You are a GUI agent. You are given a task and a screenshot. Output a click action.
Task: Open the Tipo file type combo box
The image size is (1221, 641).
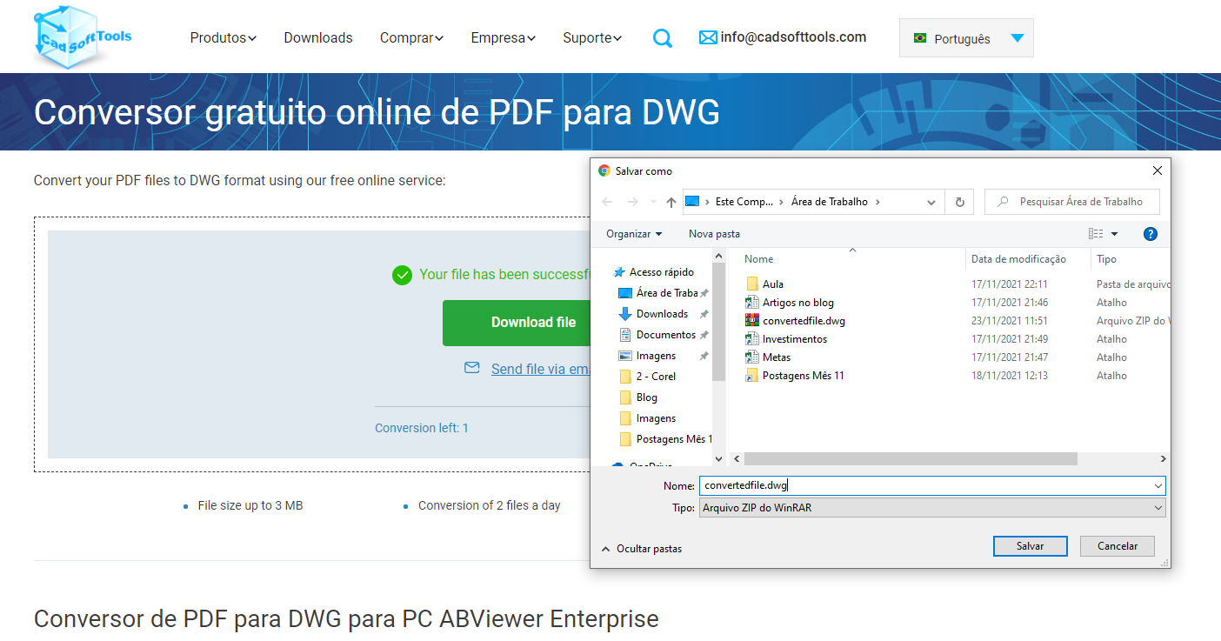pyautogui.click(x=932, y=508)
